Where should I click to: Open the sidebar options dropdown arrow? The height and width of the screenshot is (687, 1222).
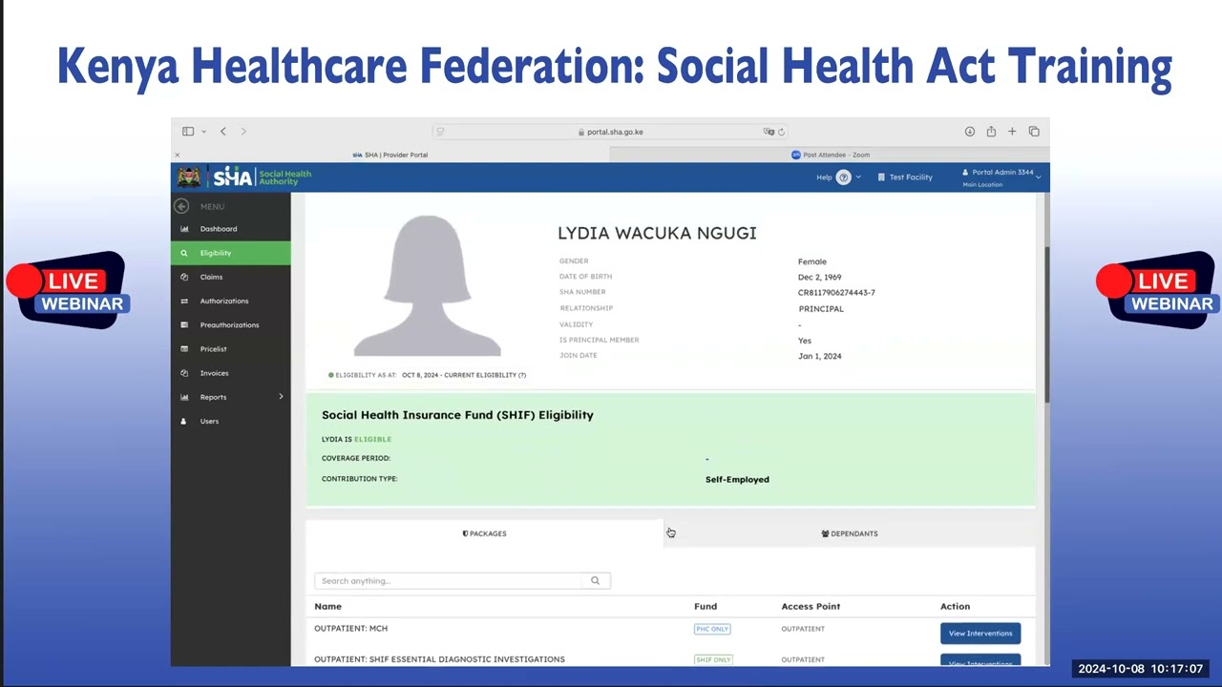[203, 132]
